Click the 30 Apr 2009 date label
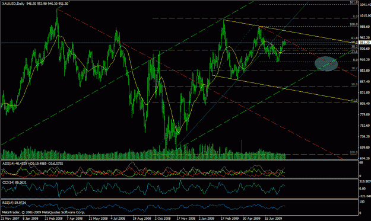This screenshot has width=371, height=221. pos(252,219)
